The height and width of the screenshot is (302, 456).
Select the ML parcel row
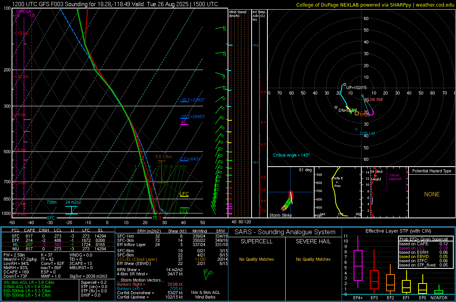pyautogui.click(x=58, y=245)
